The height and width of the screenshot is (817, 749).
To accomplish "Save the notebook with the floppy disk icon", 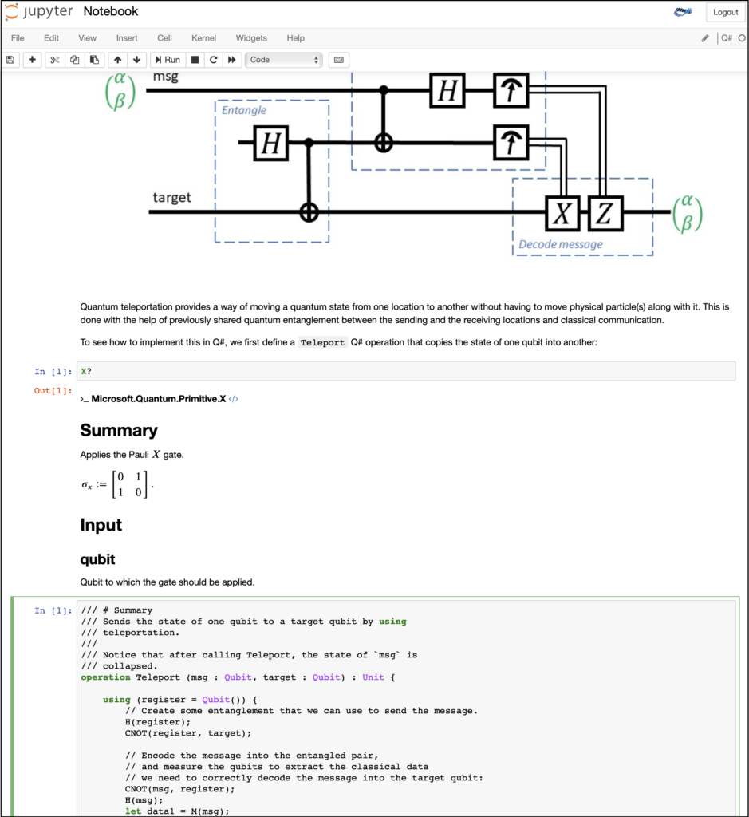I will tap(10, 60).
